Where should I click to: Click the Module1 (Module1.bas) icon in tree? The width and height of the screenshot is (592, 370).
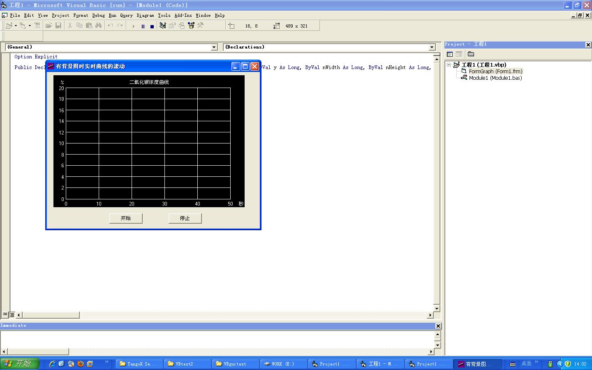(464, 78)
